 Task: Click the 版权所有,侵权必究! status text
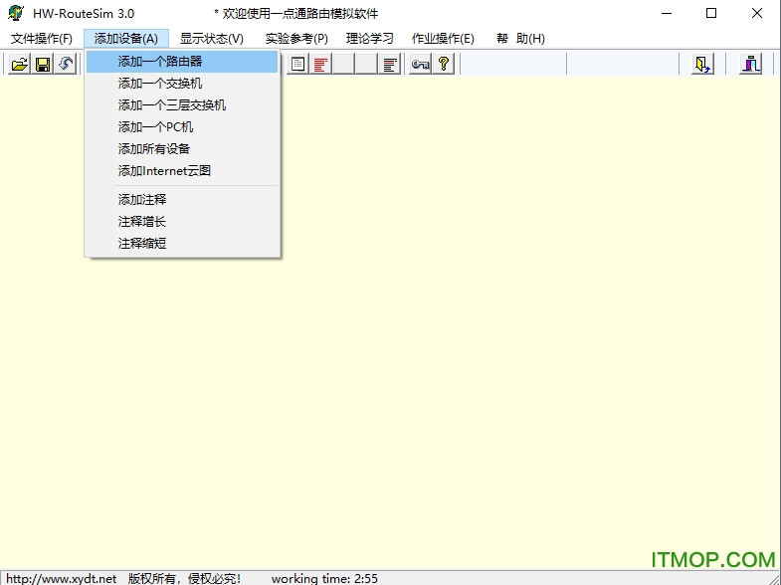pyautogui.click(x=184, y=578)
